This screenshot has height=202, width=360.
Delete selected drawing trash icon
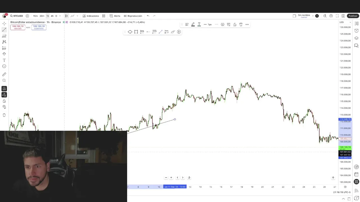coord(241,24)
